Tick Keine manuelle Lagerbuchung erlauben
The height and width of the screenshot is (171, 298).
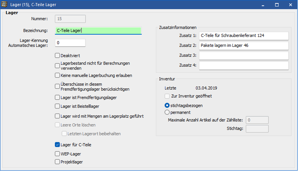click(x=57, y=75)
